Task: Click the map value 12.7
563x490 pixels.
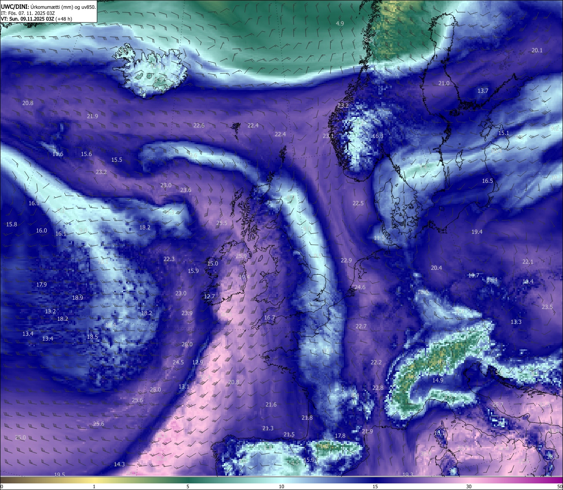Action: [209, 297]
